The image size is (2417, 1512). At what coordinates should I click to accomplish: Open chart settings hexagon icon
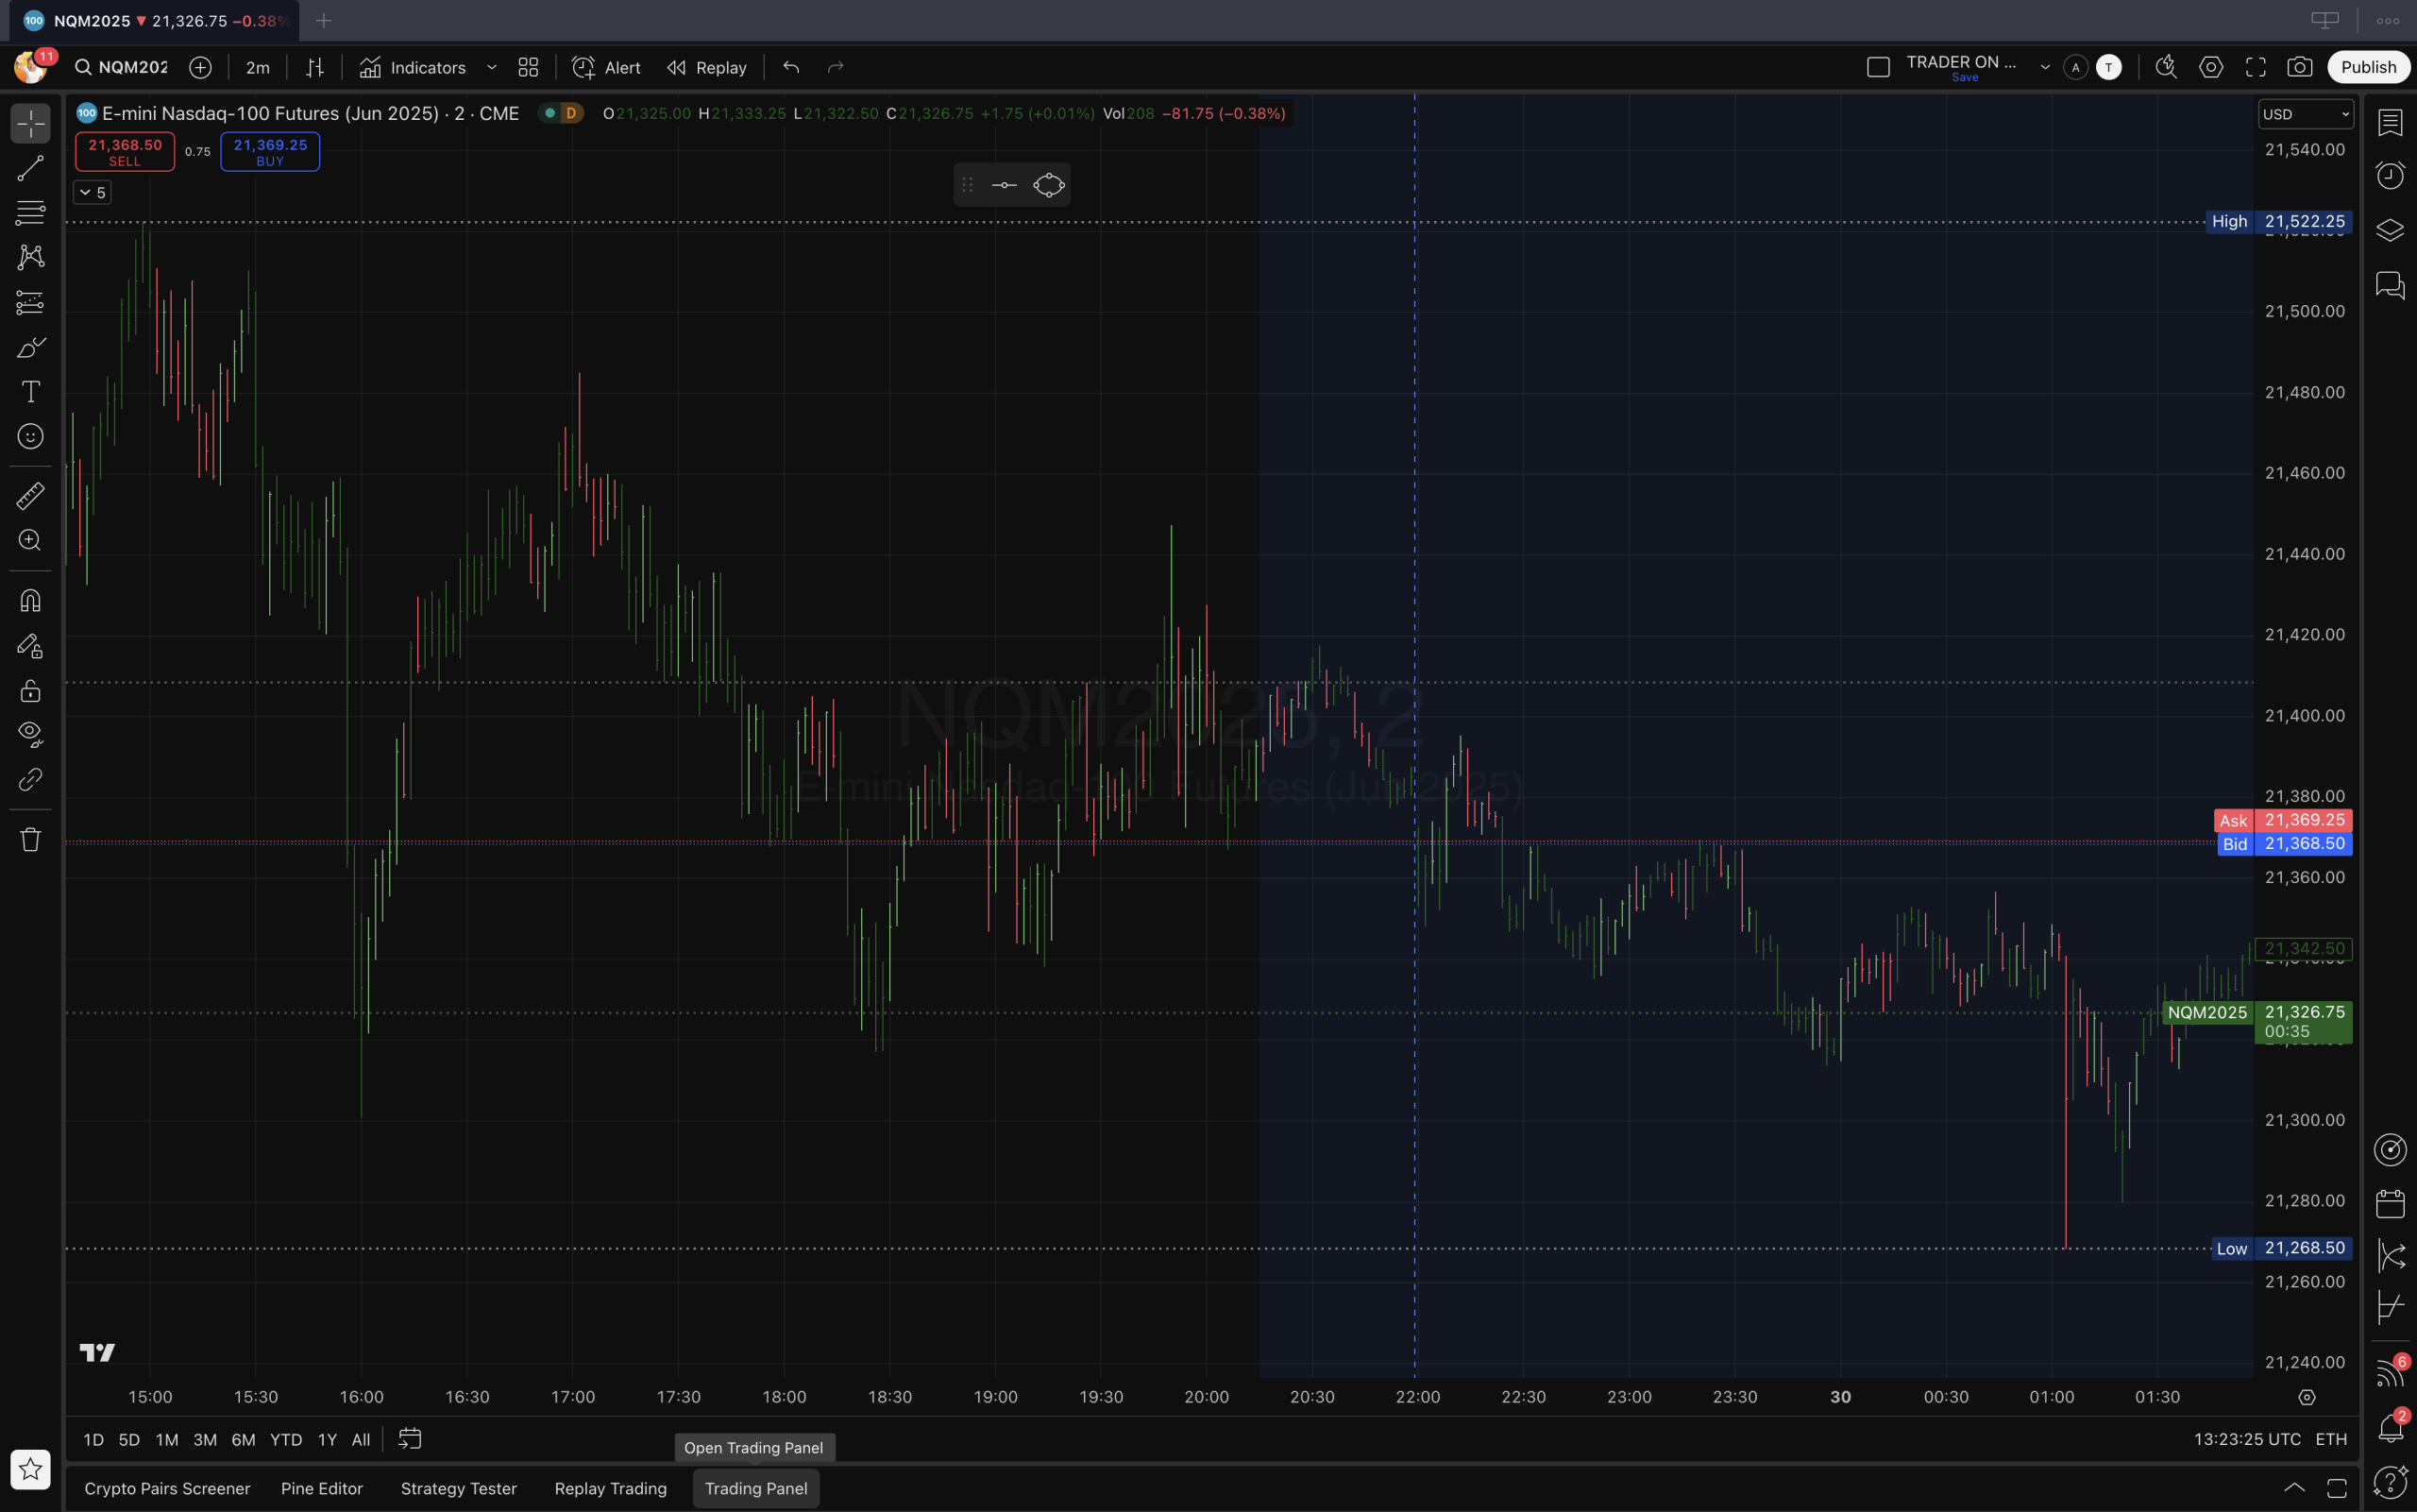[x=2211, y=67]
